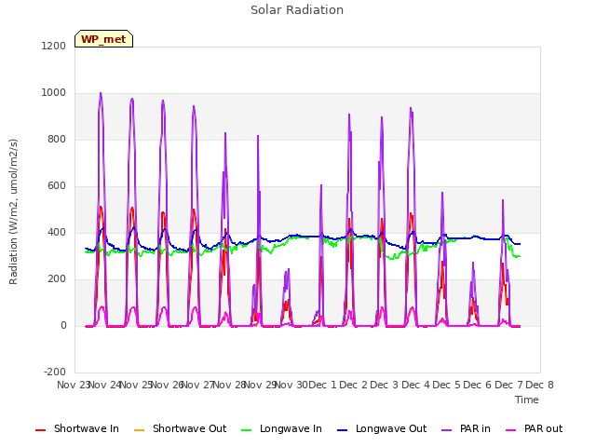
Task: Click the Dec 7 x-axis label
Action: [508, 385]
